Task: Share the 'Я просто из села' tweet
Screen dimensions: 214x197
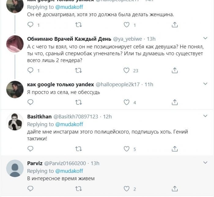Action: [x=175, y=102]
